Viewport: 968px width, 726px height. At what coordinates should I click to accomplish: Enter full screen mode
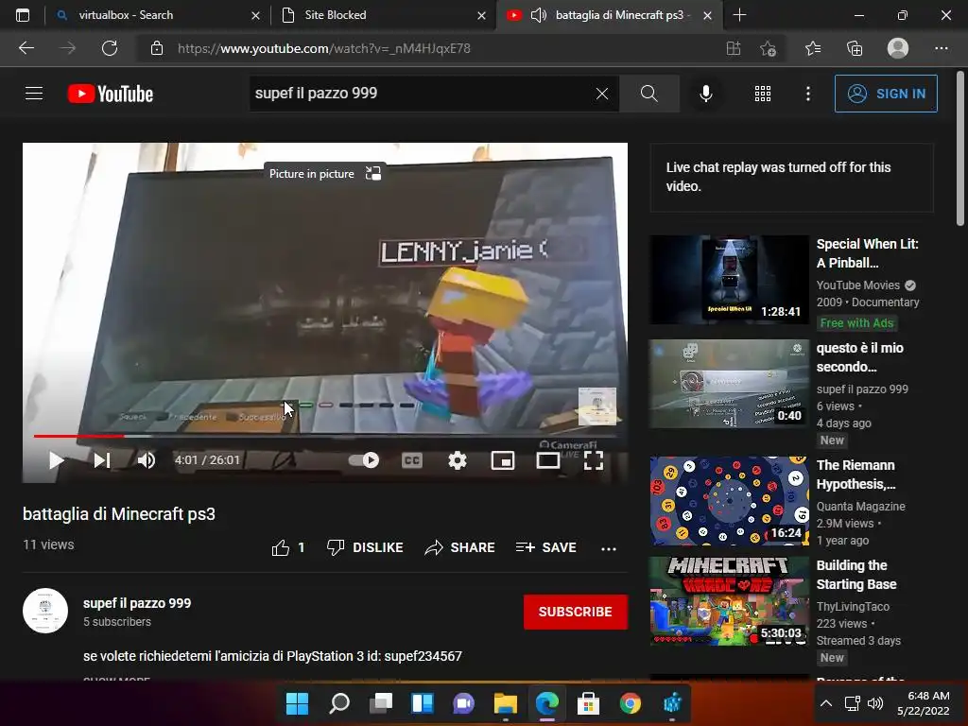[x=594, y=460]
